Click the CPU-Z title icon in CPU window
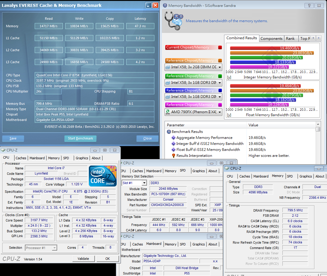 pos(3,150)
